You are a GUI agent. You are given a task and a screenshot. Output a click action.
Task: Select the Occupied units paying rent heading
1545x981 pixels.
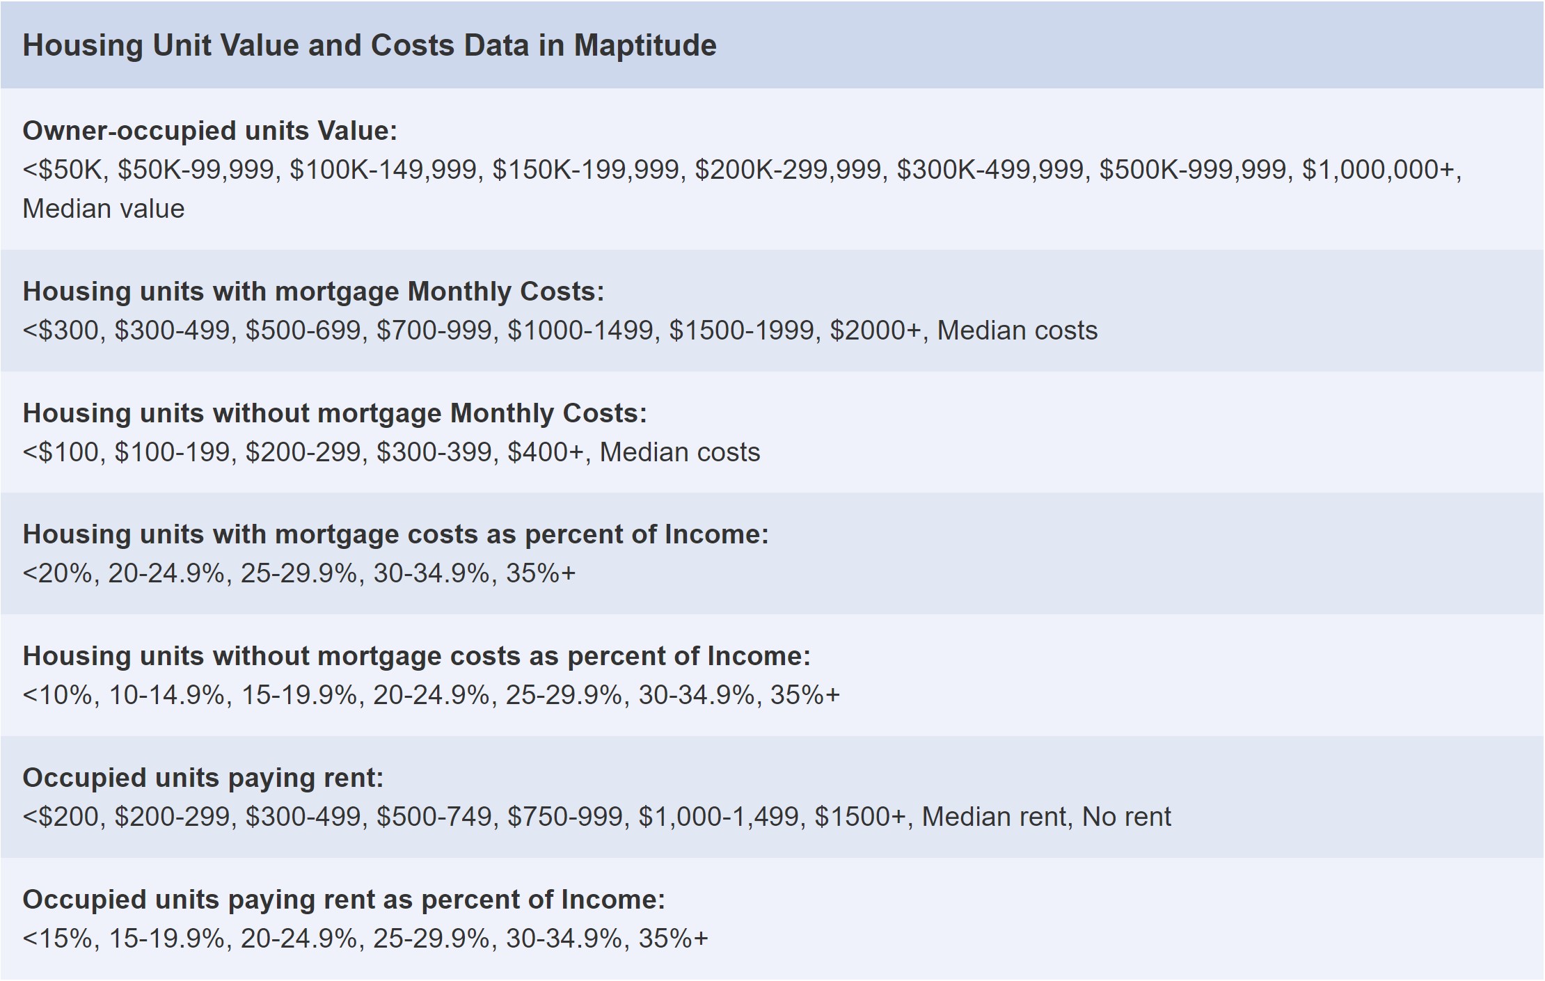click(203, 778)
